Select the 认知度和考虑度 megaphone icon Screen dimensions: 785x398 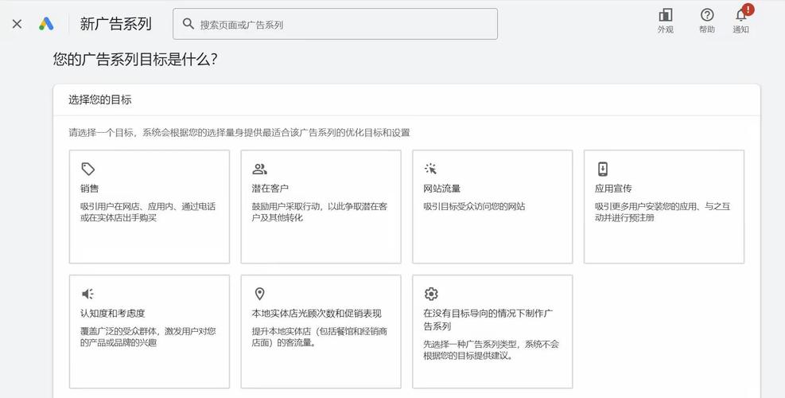coord(87,294)
